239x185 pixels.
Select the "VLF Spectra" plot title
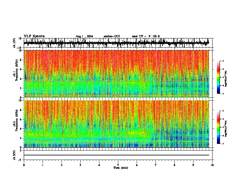pyautogui.click(x=34, y=36)
